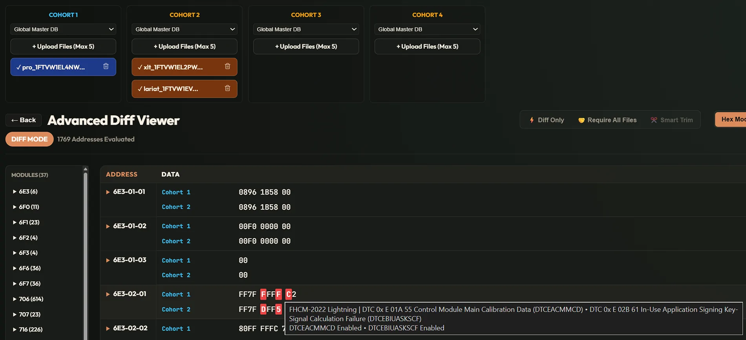Click the COHORT 3 heading
The width and height of the screenshot is (746, 340).
[306, 15]
